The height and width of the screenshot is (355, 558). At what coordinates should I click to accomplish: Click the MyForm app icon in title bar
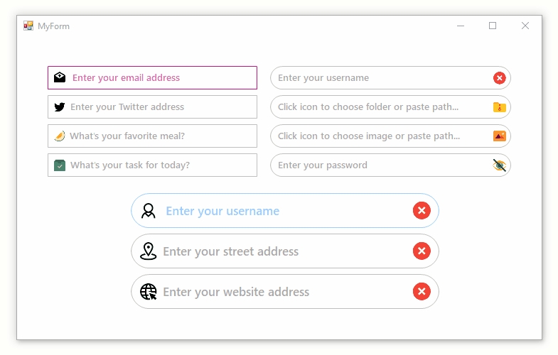click(x=28, y=26)
